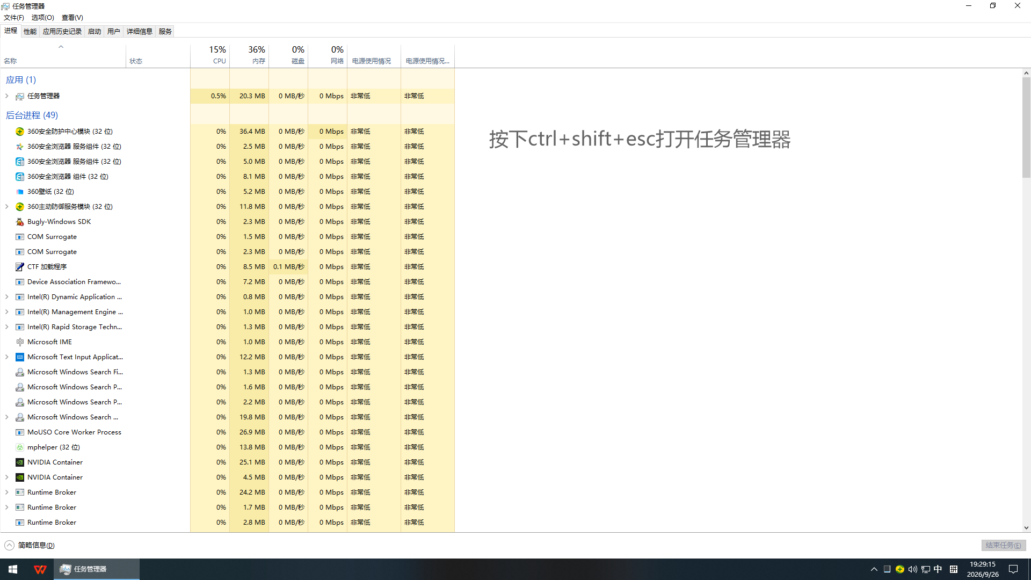Image resolution: width=1031 pixels, height=580 pixels.
Task: Select the 24.2 MB Runtime Broker row
Action: click(227, 492)
